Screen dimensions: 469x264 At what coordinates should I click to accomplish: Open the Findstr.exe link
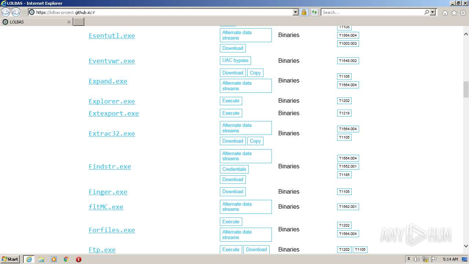[110, 166]
